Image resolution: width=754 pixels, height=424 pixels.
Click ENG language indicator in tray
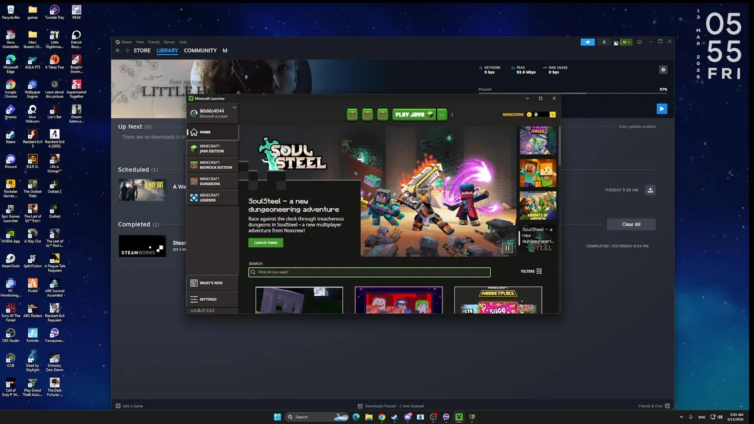coord(702,417)
